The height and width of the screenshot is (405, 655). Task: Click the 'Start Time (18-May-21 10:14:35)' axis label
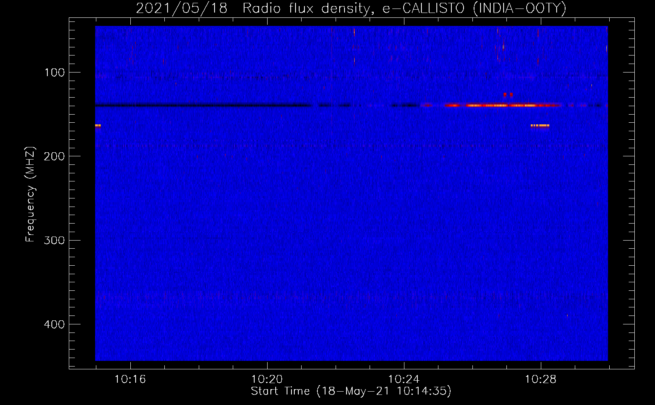point(351,391)
